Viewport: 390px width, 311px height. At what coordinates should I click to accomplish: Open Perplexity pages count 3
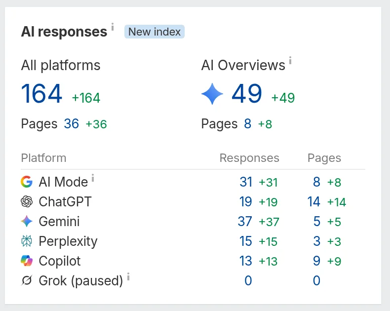317,241
